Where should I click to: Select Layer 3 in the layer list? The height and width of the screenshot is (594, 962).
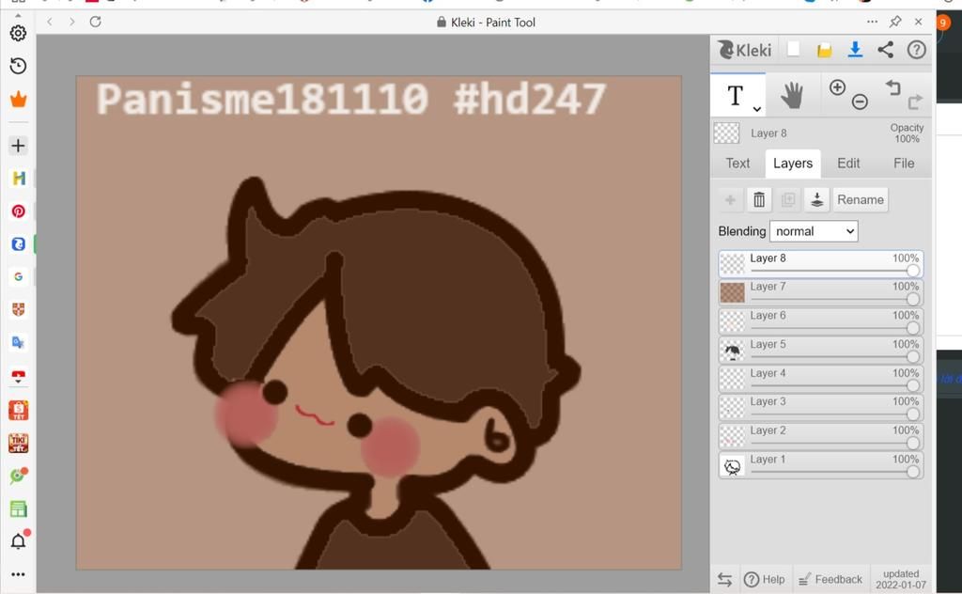coord(821,408)
